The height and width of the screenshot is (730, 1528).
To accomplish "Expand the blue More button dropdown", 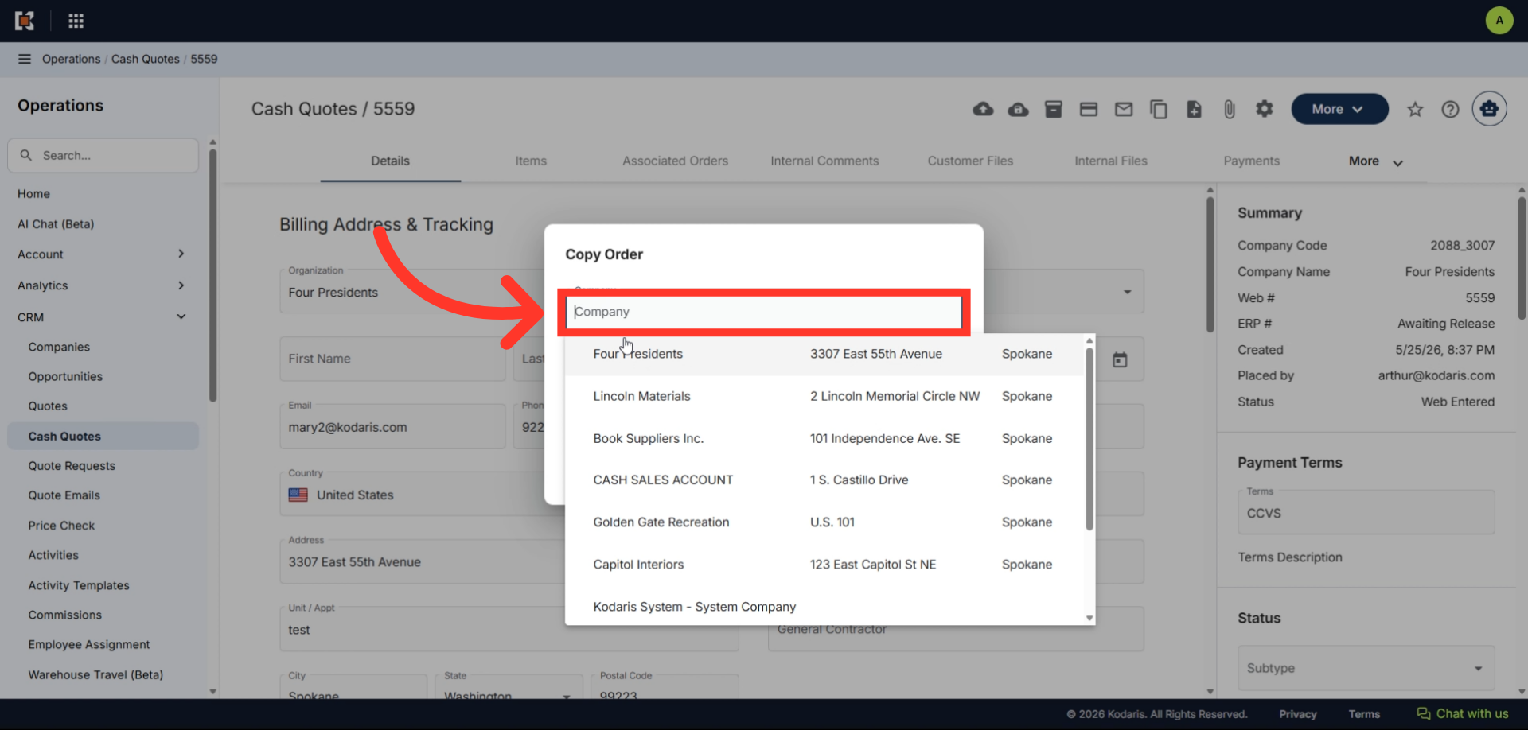I will coord(1339,109).
